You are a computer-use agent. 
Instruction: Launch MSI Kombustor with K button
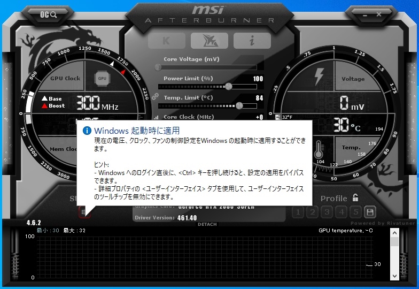(167, 41)
